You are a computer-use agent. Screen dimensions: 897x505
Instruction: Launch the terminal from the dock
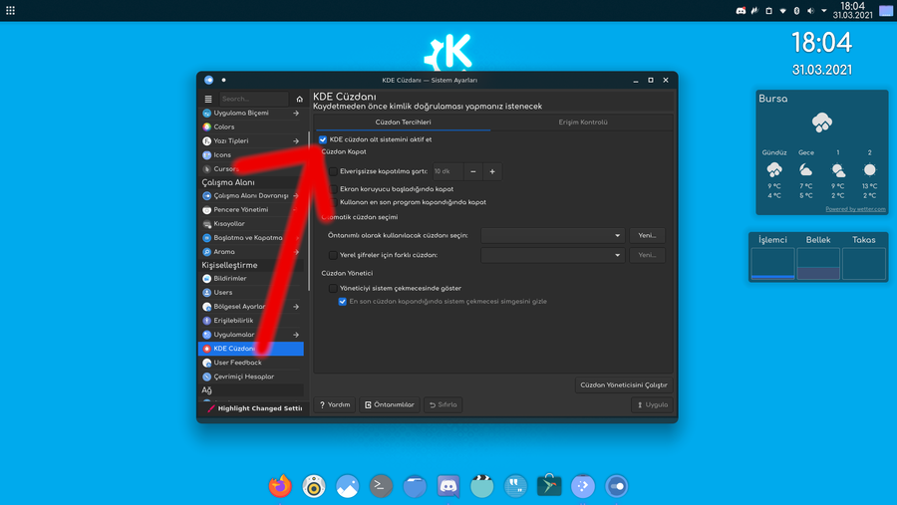[x=381, y=486]
